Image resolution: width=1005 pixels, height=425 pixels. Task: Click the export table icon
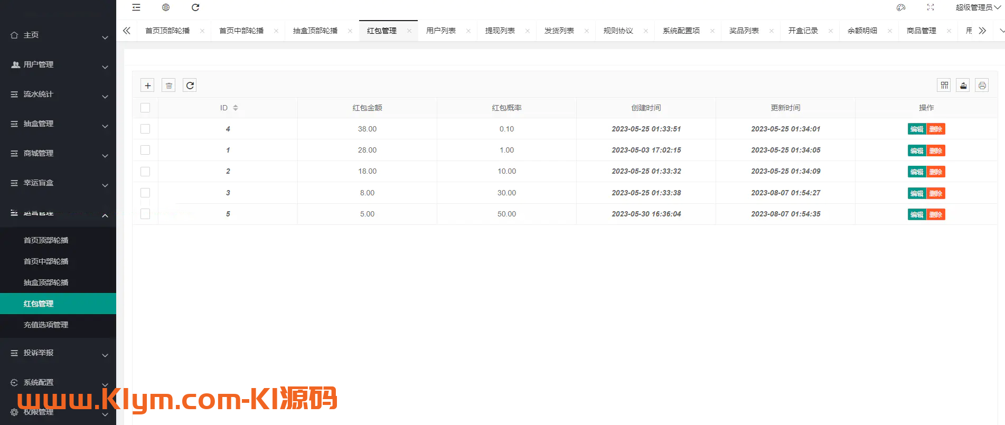coord(963,86)
